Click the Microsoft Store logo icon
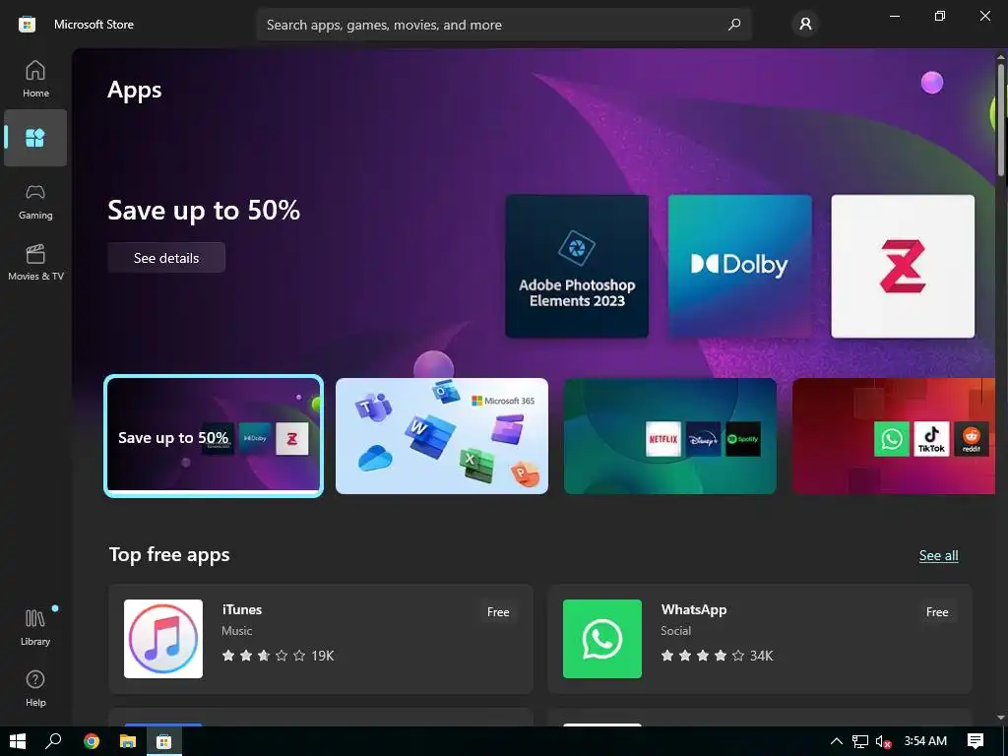The height and width of the screenshot is (756, 1008). [27, 25]
